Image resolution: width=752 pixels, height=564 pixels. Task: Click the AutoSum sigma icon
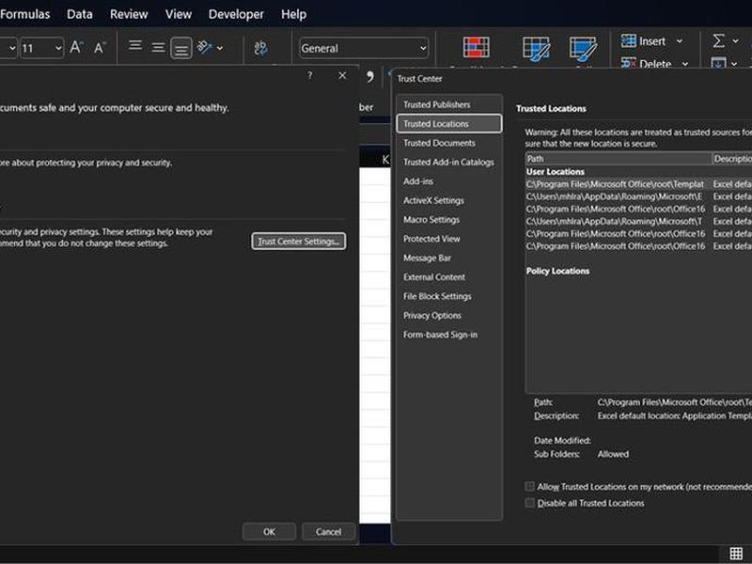point(718,40)
